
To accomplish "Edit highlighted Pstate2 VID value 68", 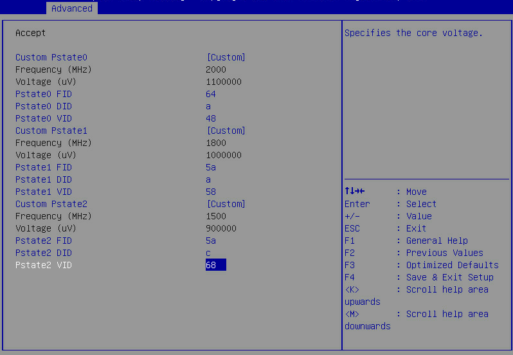I will [x=215, y=265].
